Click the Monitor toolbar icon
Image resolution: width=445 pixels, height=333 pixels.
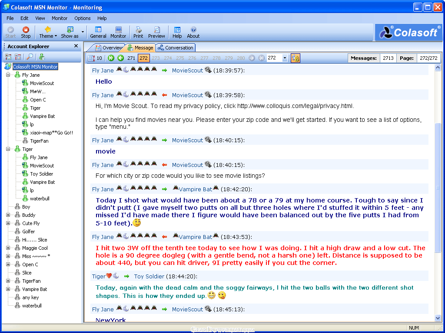[118, 32]
